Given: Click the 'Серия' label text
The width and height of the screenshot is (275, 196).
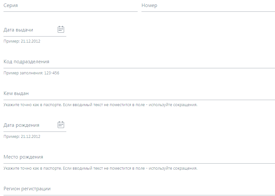Looking at the screenshot, I should coord(10,6).
